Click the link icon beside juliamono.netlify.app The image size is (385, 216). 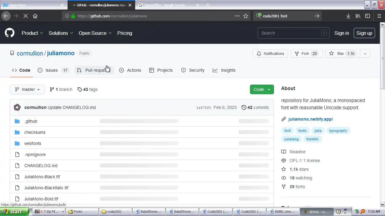click(x=283, y=119)
